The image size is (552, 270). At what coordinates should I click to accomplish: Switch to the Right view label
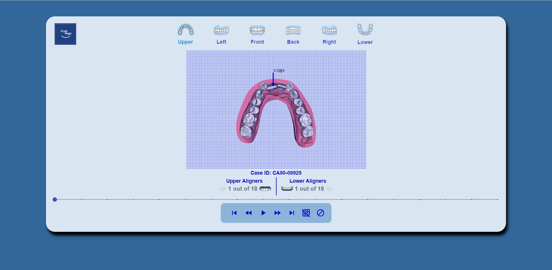point(329,42)
